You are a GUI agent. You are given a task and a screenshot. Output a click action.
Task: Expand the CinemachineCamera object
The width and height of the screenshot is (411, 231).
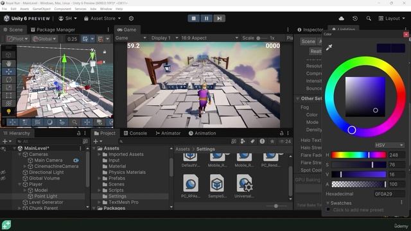[x=25, y=166]
